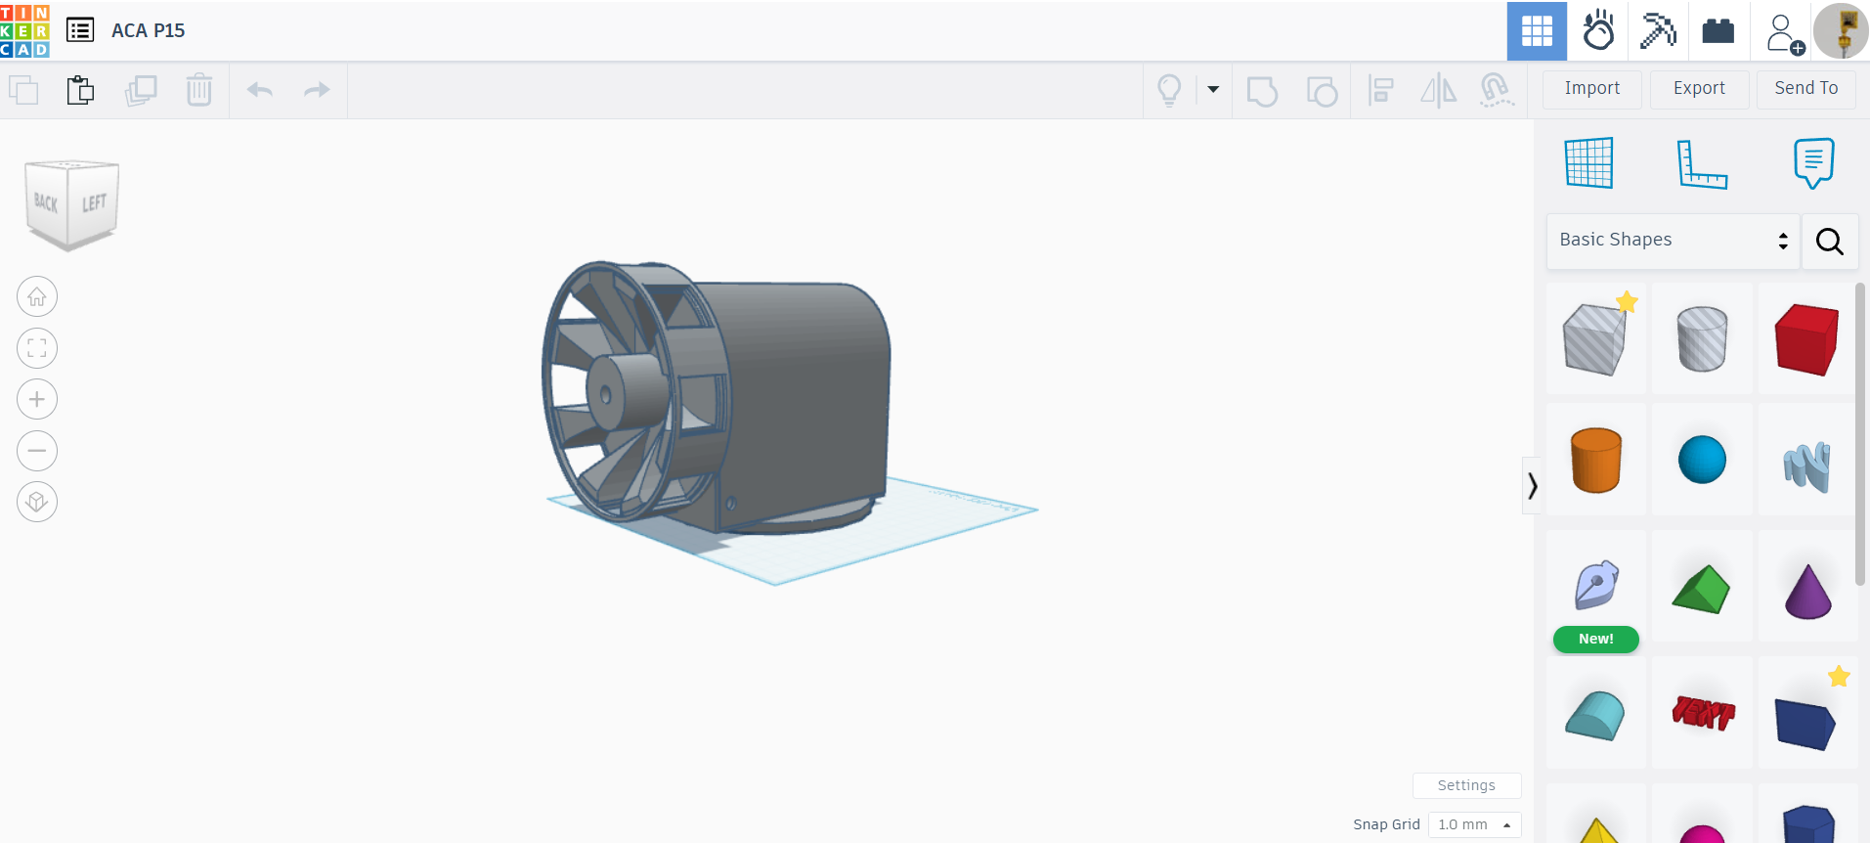Zoom in with the plus button
Image resolution: width=1870 pixels, height=843 pixels.
37,399
